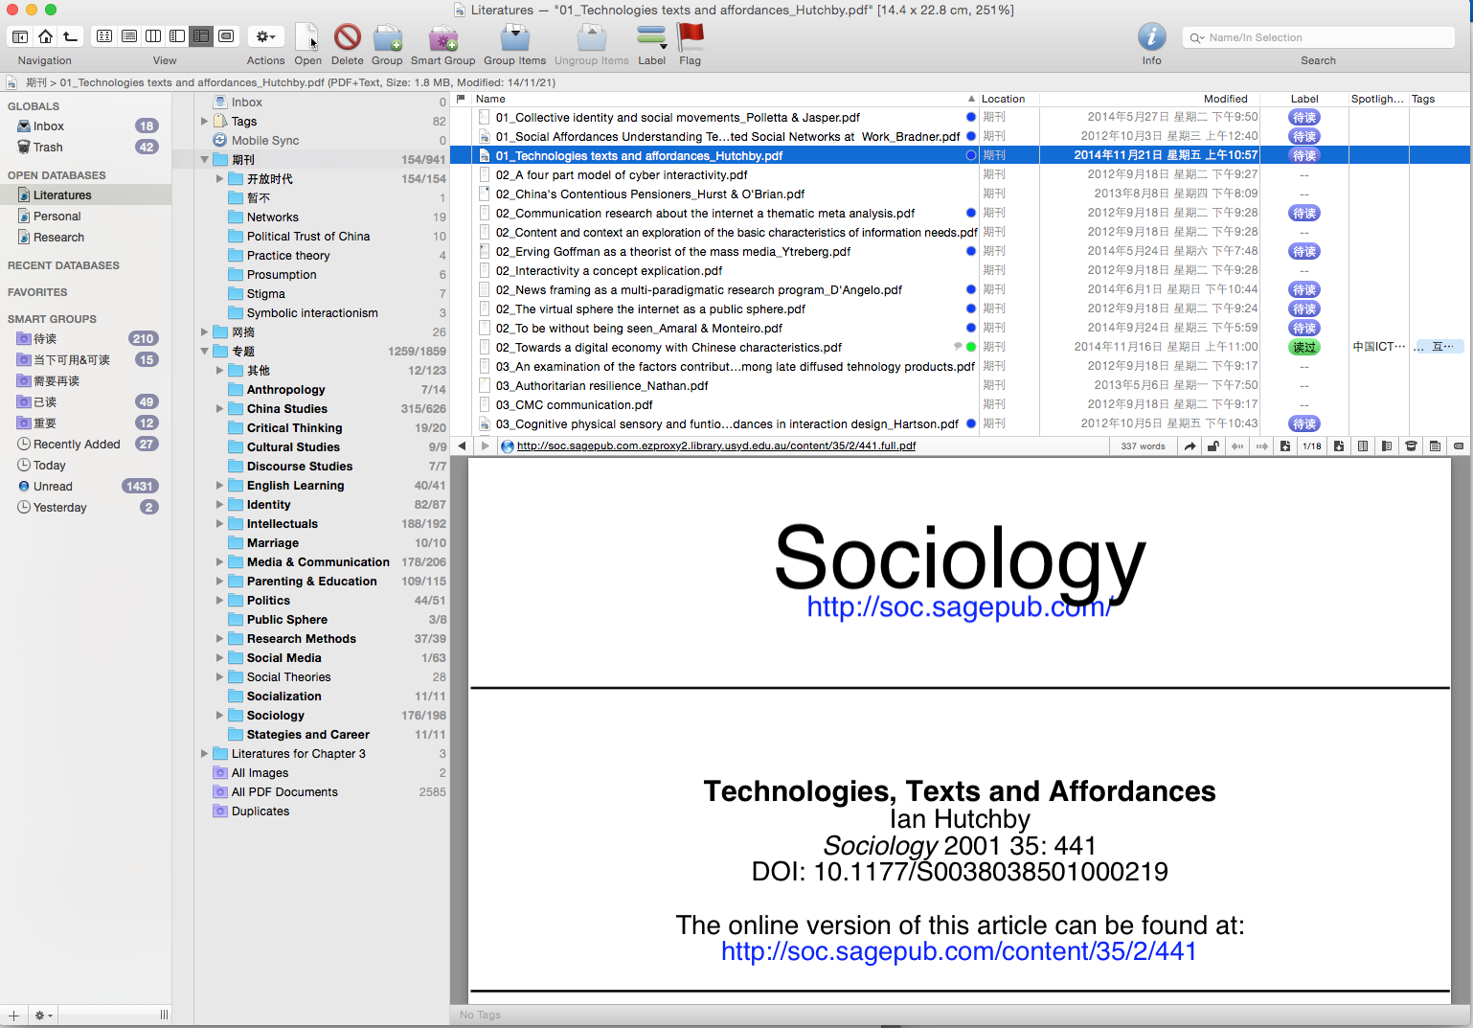Image resolution: width=1473 pixels, height=1028 pixels.
Task: Sort by the Label column header
Action: click(x=1304, y=99)
